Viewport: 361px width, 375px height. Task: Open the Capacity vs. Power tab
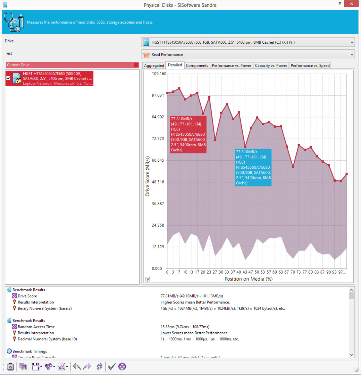[x=271, y=65]
